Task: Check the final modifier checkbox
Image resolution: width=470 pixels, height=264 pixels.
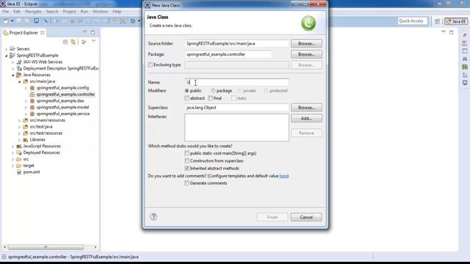Action: 211,98
